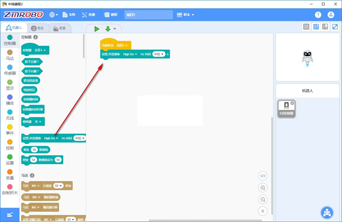The width and height of the screenshot is (342, 222).
Task: Select the 传感器 block category
Action: pos(10,70)
